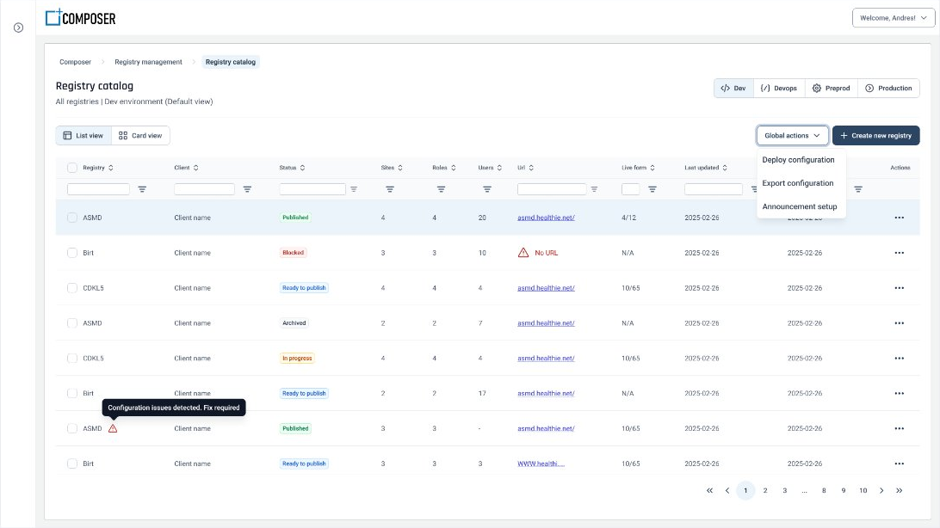Open the Live form filter icon
This screenshot has height=528, width=940.
pos(652,189)
